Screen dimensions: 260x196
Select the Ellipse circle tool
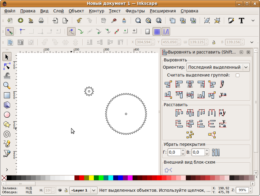tap(7, 115)
